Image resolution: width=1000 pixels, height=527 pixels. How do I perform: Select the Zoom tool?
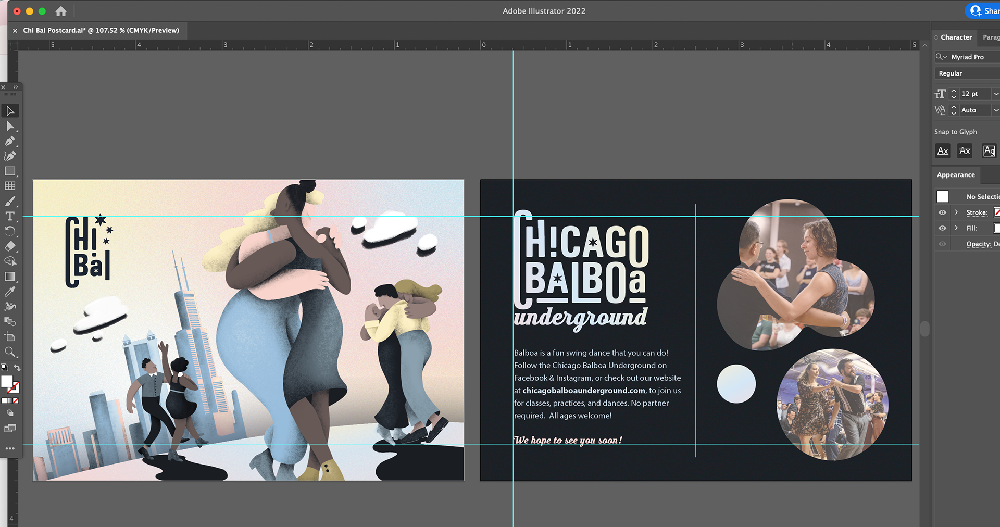pos(10,352)
